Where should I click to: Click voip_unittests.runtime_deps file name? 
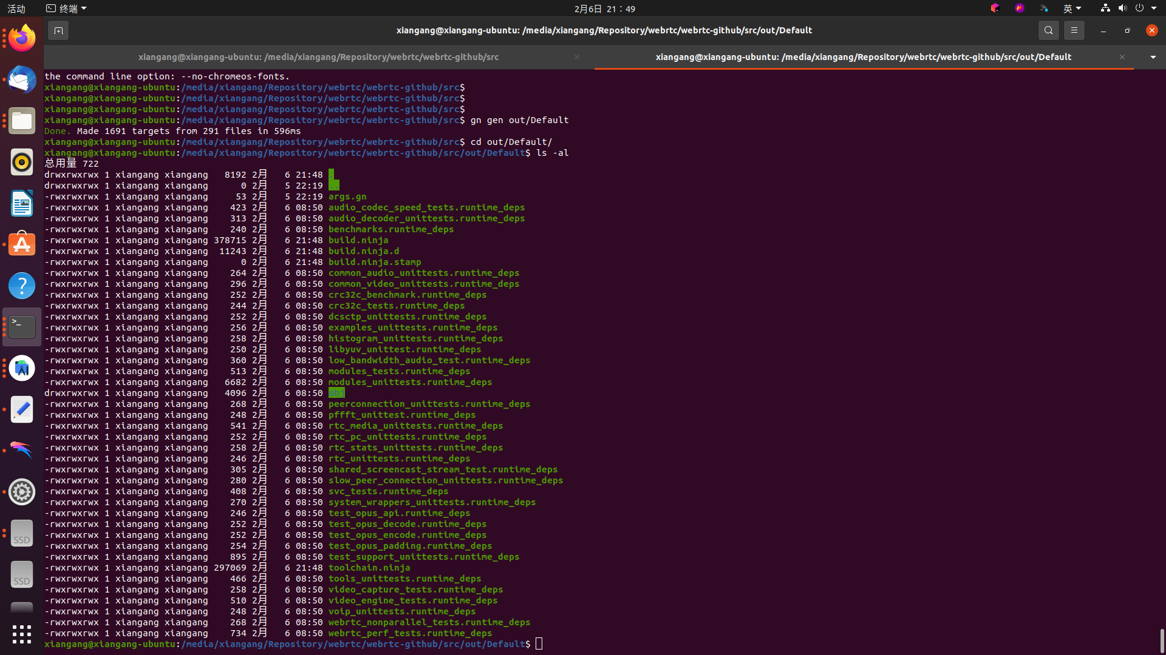click(402, 611)
